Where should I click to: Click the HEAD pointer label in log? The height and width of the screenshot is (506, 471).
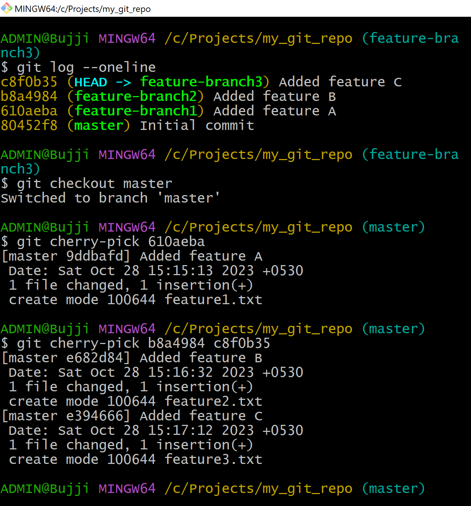click(x=91, y=82)
